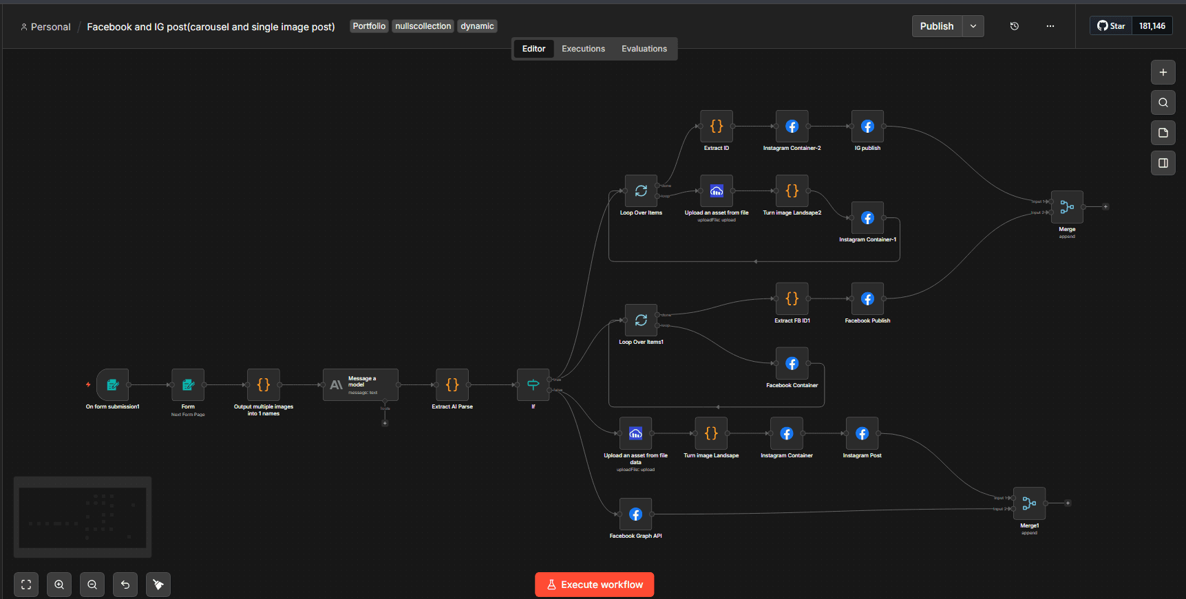Open the Extract ID code node

(x=717, y=127)
